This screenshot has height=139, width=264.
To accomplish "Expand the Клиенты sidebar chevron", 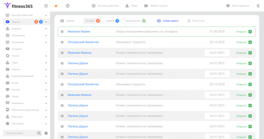I will (46, 29).
